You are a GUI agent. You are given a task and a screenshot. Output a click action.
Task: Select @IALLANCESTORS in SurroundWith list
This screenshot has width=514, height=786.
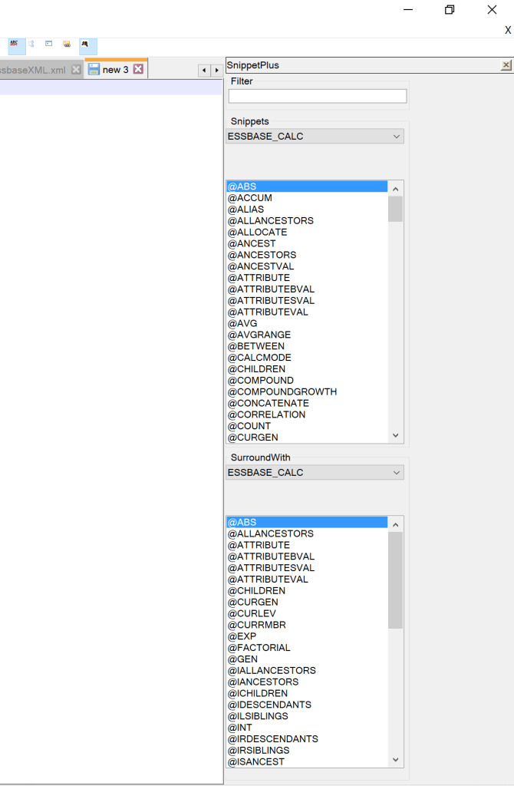307,671
